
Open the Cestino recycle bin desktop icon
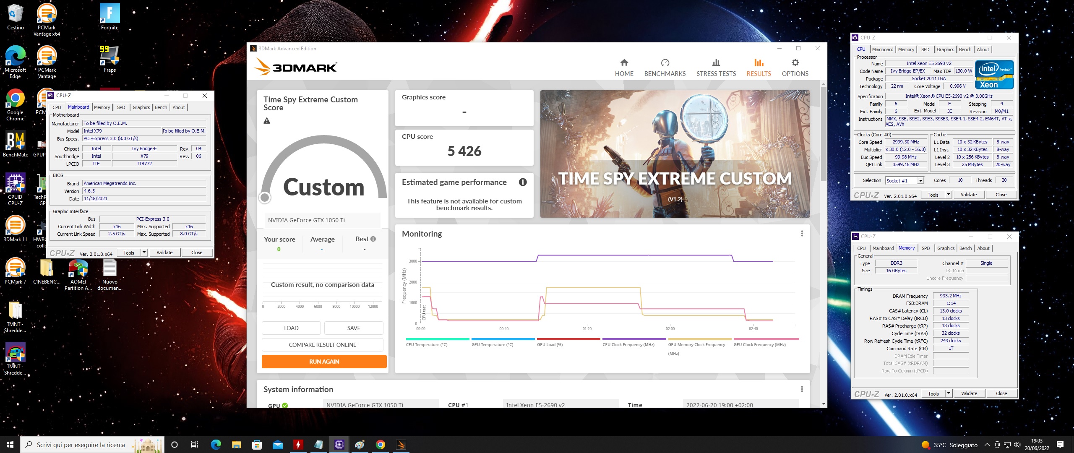(x=16, y=17)
